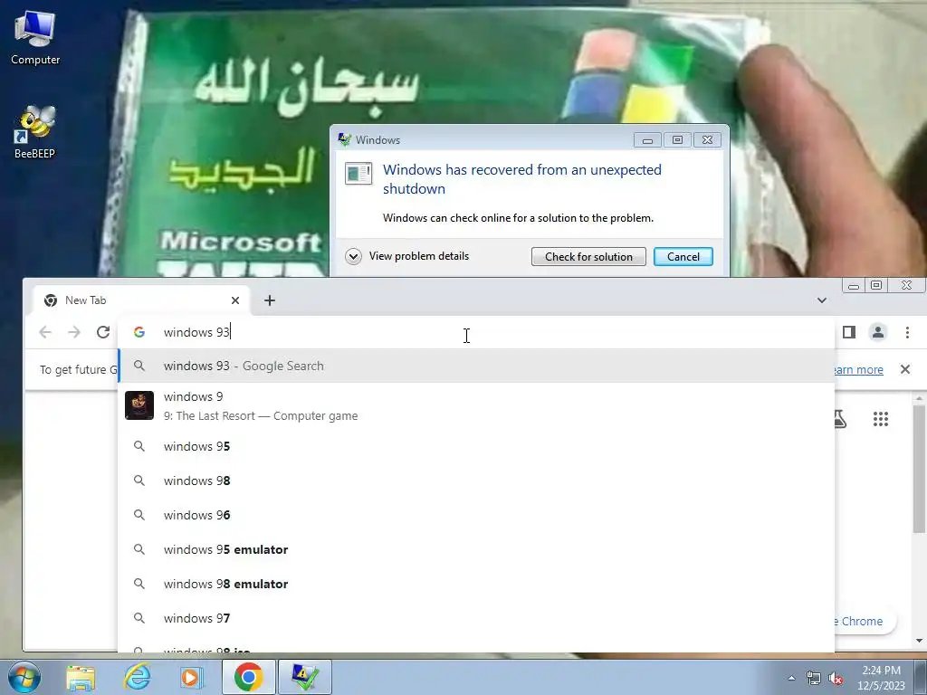
Task: Select the windows 98 suggestion
Action: click(x=476, y=481)
